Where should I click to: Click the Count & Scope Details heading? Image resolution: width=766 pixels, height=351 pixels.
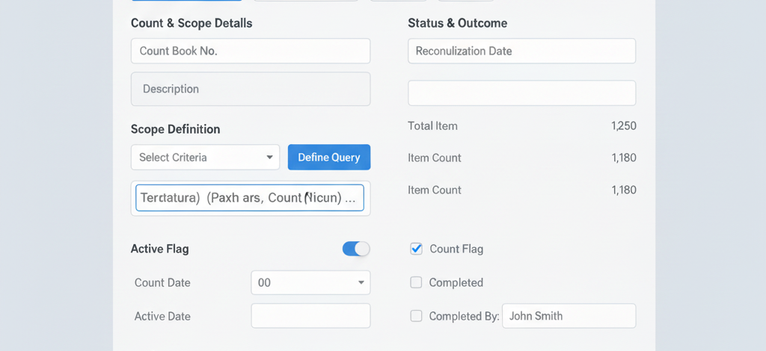point(191,23)
